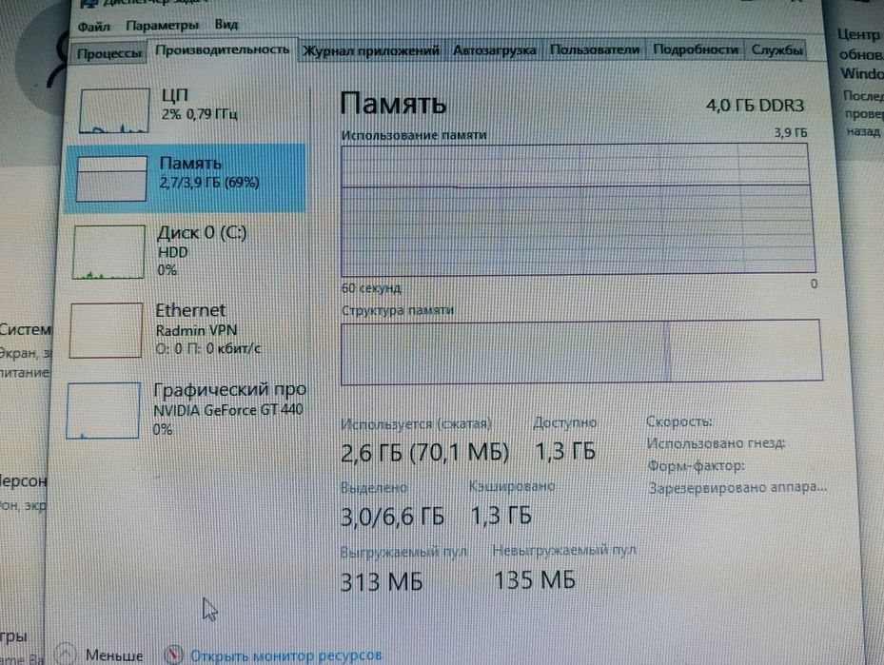Open the Пользователи tab
The height and width of the screenshot is (665, 884).
click(x=595, y=49)
